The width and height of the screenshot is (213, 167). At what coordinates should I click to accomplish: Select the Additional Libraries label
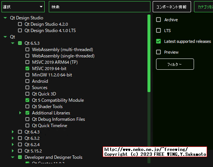(51, 113)
